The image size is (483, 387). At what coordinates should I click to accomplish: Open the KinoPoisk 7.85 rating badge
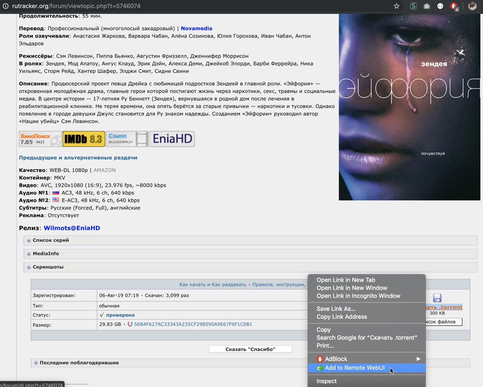click(40, 139)
